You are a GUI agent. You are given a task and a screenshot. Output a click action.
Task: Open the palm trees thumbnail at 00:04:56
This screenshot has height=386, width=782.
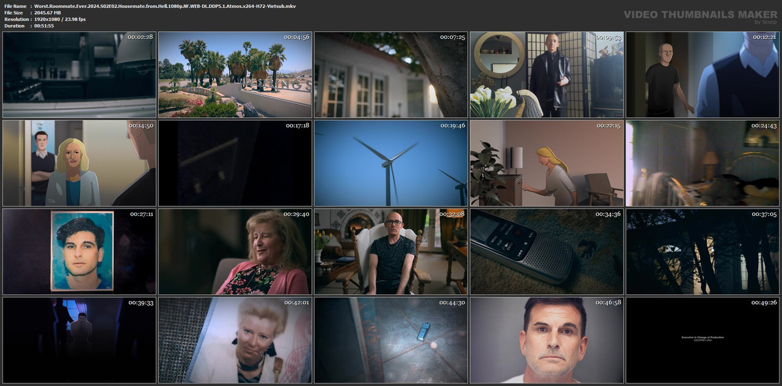235,75
